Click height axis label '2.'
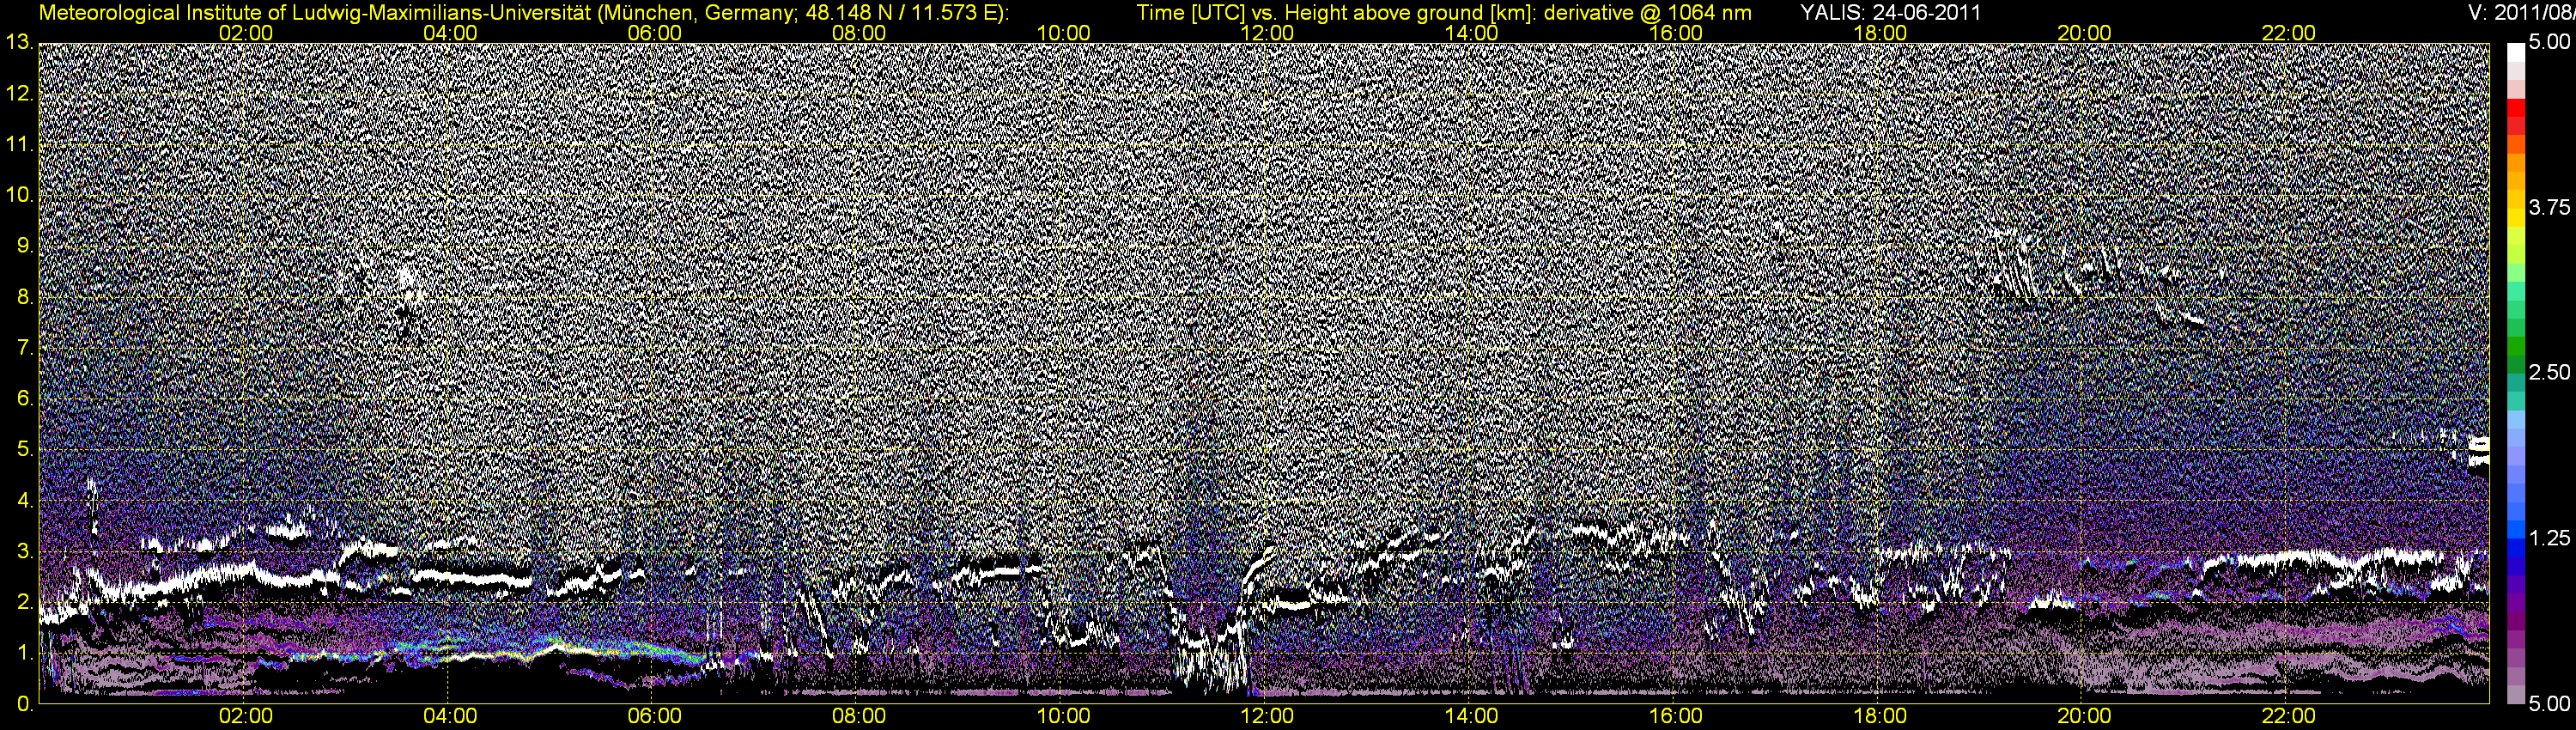The width and height of the screenshot is (2576, 730). tap(25, 603)
